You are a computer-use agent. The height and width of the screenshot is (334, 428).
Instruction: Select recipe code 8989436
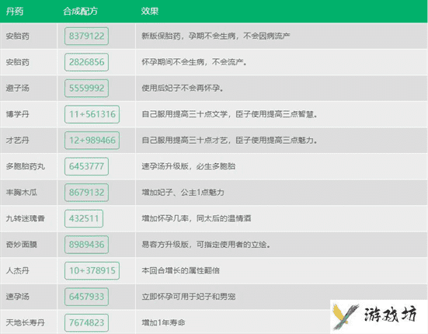[86, 245]
